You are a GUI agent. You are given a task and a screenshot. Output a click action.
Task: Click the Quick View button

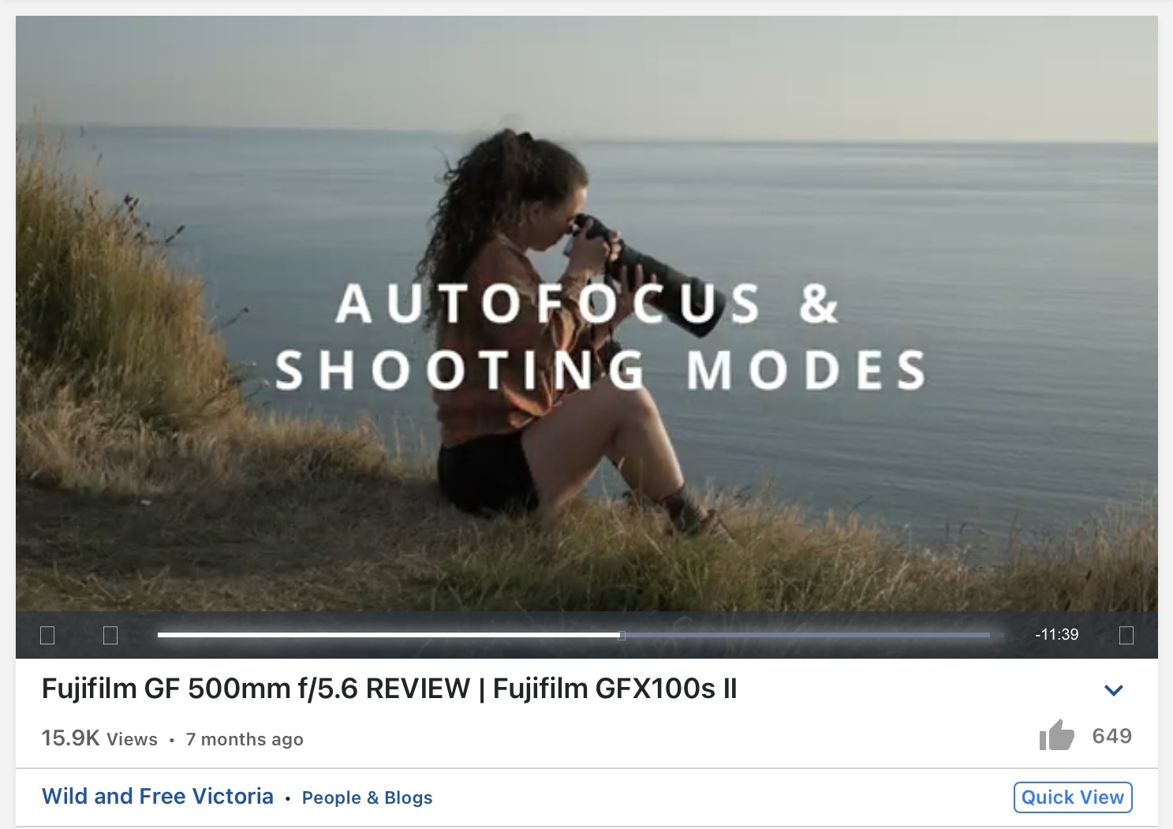coord(1073,797)
